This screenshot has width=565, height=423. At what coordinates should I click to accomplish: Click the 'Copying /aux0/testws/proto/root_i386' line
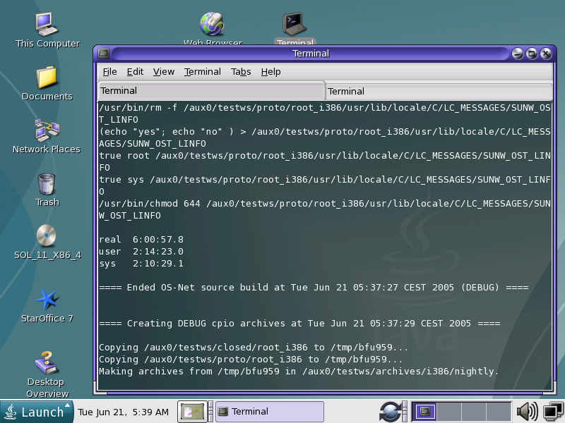(x=251, y=360)
